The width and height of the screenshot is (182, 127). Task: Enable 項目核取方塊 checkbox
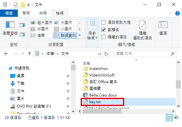click(x=103, y=22)
